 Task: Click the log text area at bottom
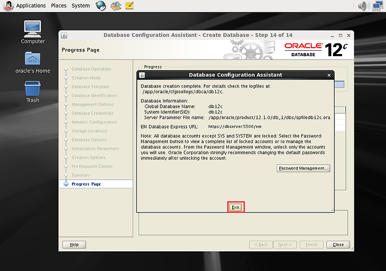click(243, 223)
